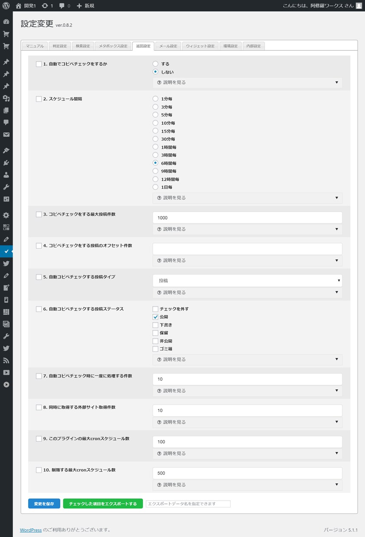Open the QR grid icon in sidebar
The height and width of the screenshot is (537, 365).
(x=6, y=227)
